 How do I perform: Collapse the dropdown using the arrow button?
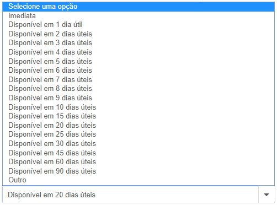[267, 195]
